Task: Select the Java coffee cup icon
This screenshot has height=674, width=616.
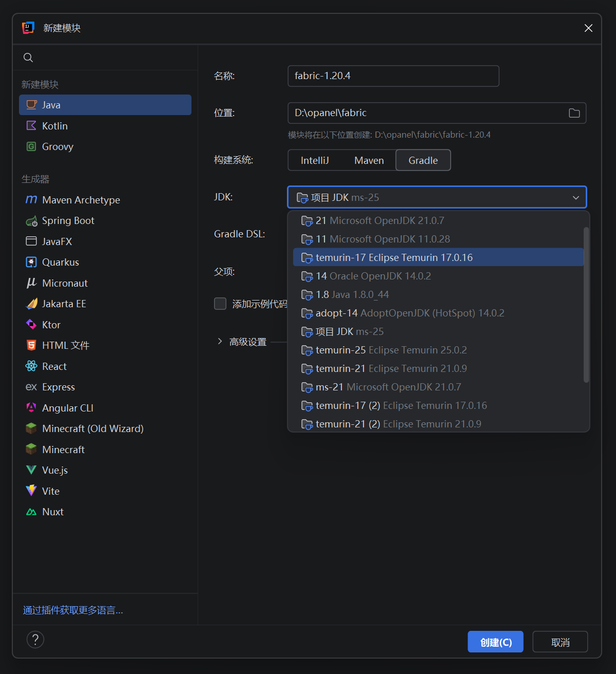Action: pos(31,105)
